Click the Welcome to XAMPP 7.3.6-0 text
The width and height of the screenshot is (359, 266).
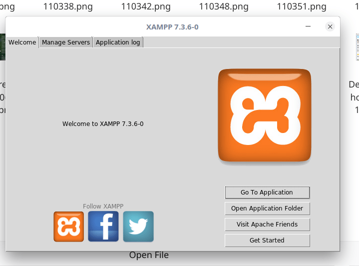point(103,124)
